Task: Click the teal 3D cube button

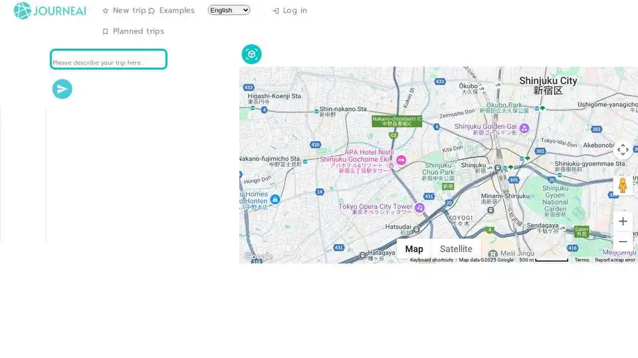Action: point(251,54)
